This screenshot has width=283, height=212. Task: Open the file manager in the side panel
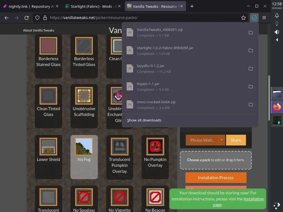point(277,94)
